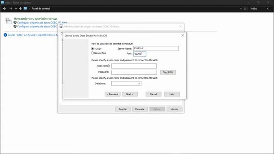Image resolution: width=274 pixels, height=154 pixels.
Task: Click Aceptar in the ODBC administrator window
Action: pyautogui.click(x=123, y=109)
